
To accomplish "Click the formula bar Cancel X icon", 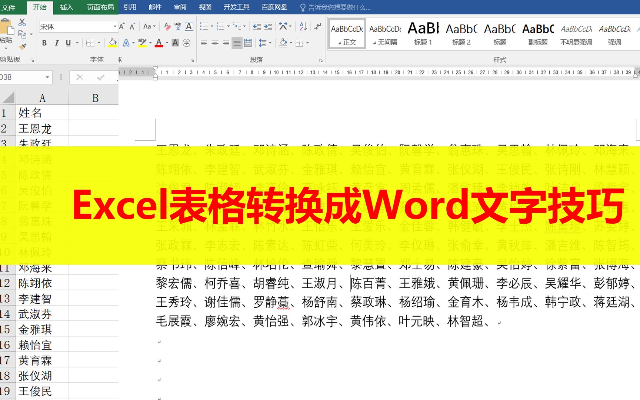I will (80, 77).
